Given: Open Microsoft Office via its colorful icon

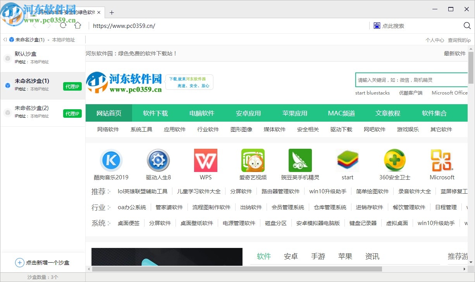Looking at the screenshot, I should 442,160.
